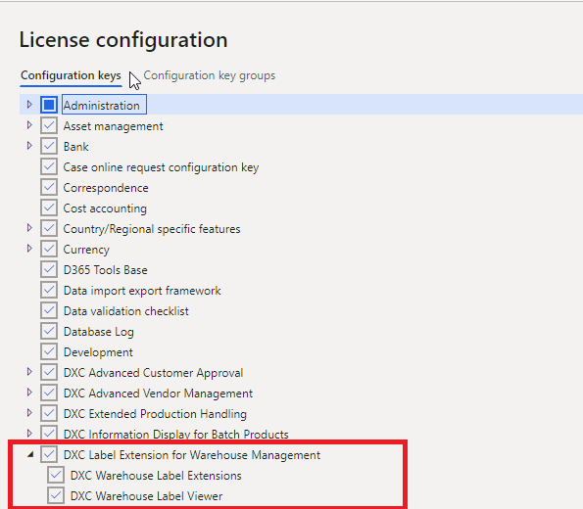Expand the Administration node
The height and width of the screenshot is (509, 583).
[29, 105]
